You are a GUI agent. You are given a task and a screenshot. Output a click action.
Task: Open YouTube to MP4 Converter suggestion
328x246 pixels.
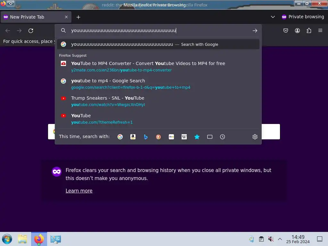[158, 67]
